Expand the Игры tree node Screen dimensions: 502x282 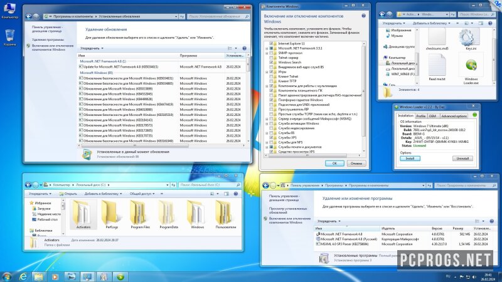267,72
